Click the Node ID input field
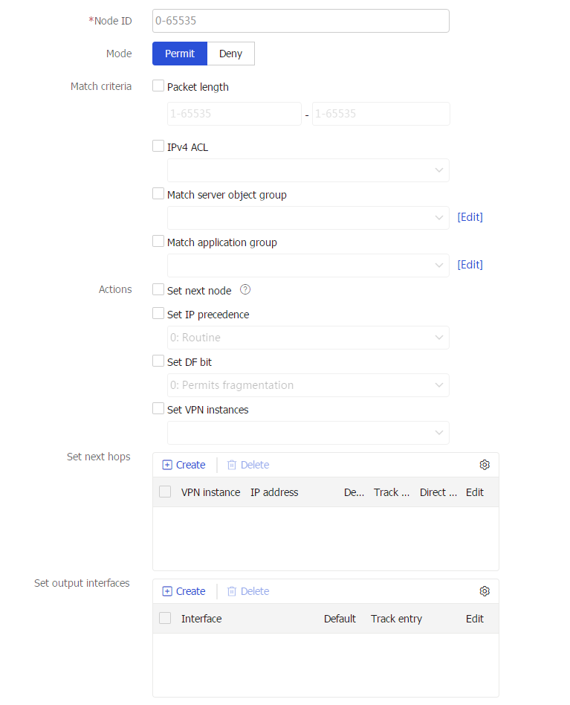The height and width of the screenshot is (705, 570). click(x=300, y=20)
